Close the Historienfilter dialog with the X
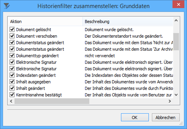Screen dimensions: 187x129 (178, 5)
